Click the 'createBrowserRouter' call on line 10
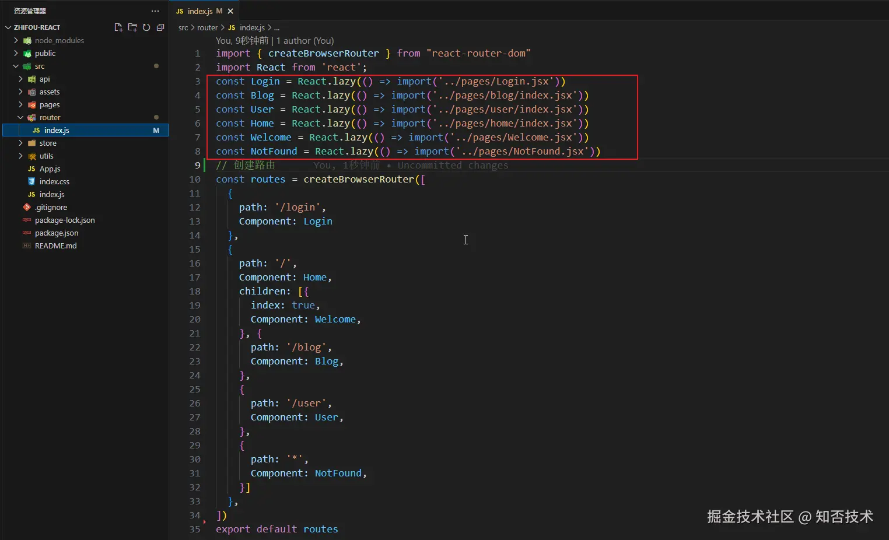This screenshot has width=889, height=540. pos(359,179)
